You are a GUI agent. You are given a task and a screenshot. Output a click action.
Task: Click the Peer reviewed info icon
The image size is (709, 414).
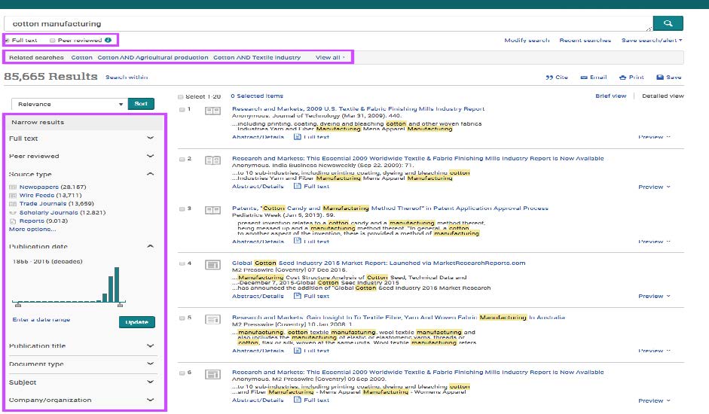click(108, 40)
